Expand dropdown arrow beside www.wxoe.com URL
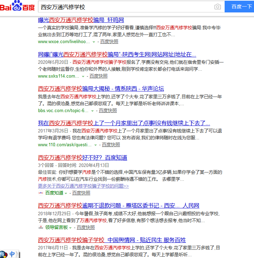The width and height of the screenshot is (254, 258). tap(94, 42)
